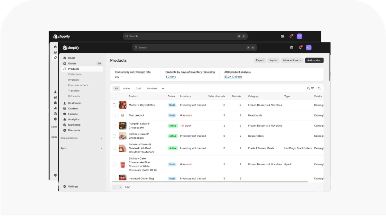Check the Test product row checkbox

point(114,115)
